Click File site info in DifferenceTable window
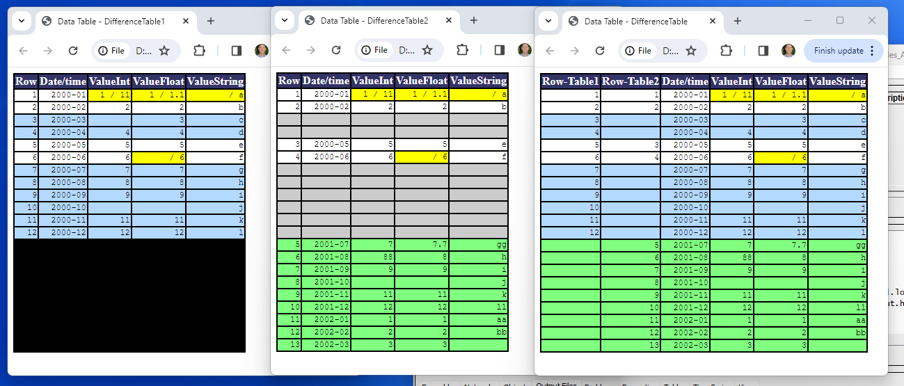The height and width of the screenshot is (386, 904). point(639,50)
